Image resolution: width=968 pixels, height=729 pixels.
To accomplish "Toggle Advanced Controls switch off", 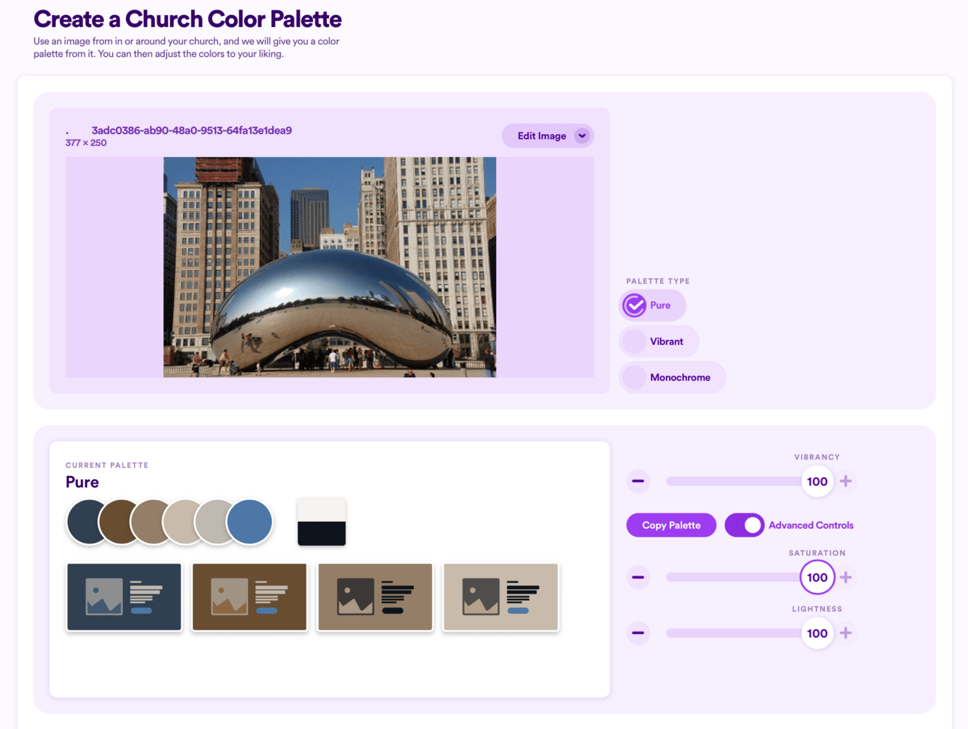I will [x=744, y=525].
